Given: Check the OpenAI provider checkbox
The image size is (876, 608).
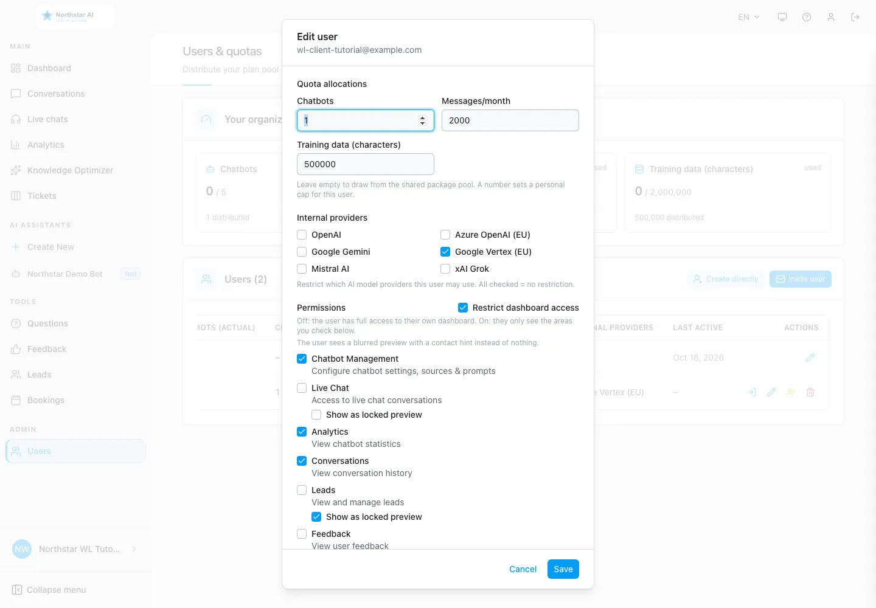Looking at the screenshot, I should point(302,235).
